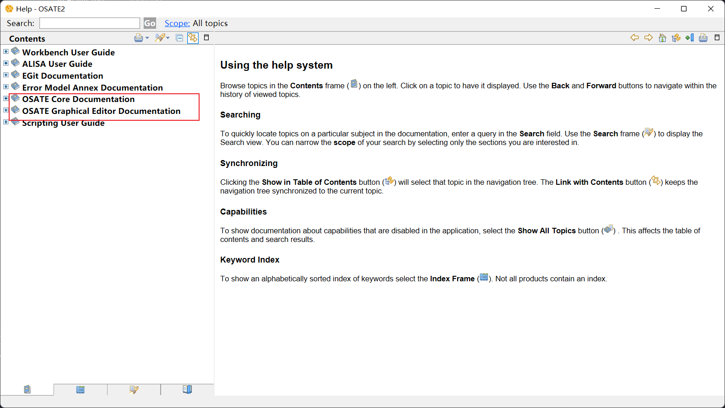Open ALISA User Guide topic
The image size is (725, 408).
pos(57,64)
